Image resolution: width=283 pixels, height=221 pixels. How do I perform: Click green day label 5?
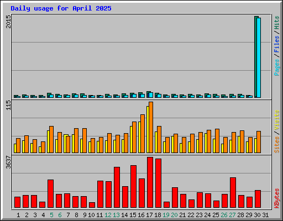point(51,215)
